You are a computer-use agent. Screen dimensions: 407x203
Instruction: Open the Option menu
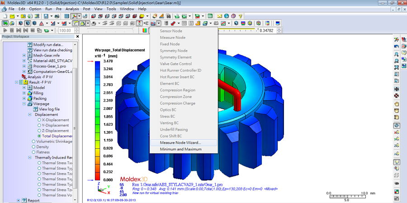pos(35,9)
